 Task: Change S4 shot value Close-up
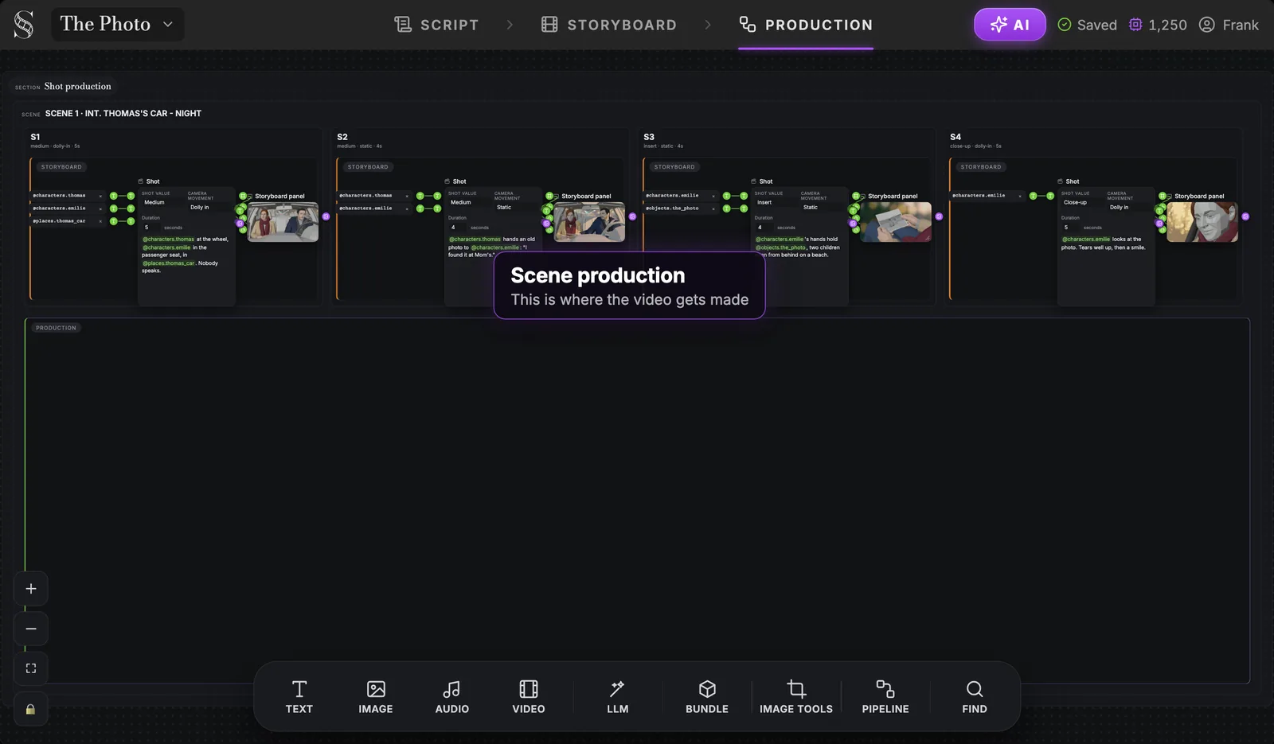1081,203
